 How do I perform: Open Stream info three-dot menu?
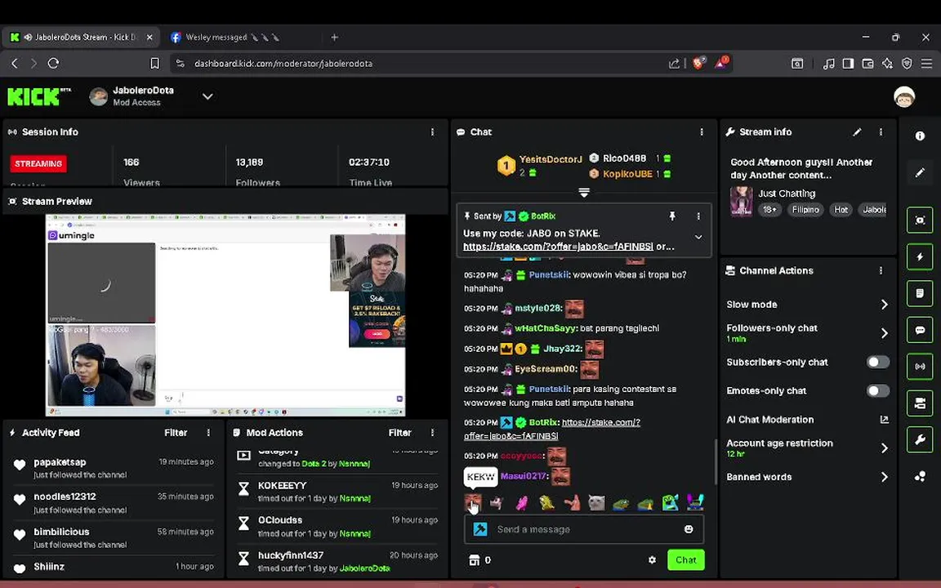coord(881,132)
